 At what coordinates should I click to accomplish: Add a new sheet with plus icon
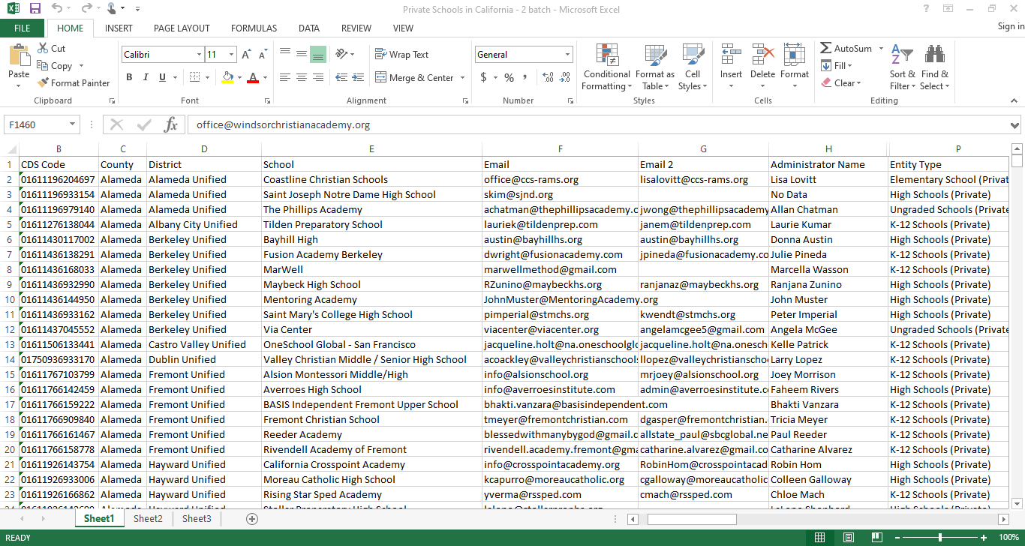pos(252,519)
